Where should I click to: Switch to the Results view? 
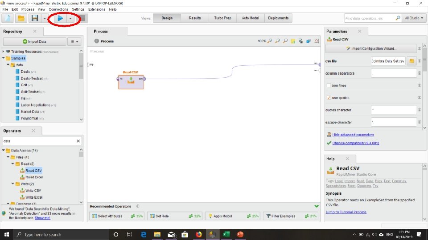click(195, 18)
